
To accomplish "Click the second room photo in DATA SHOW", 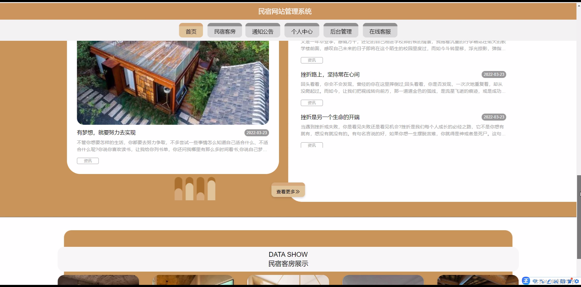I will [x=193, y=281].
